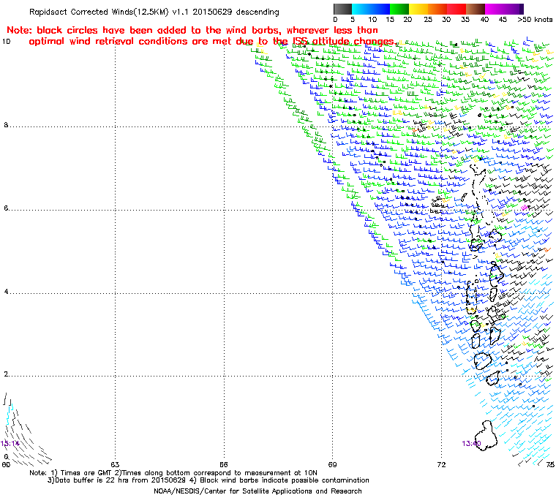Click the orange 25-30 knots legend swatch
The height and width of the screenshot is (503, 556).
click(x=438, y=9)
